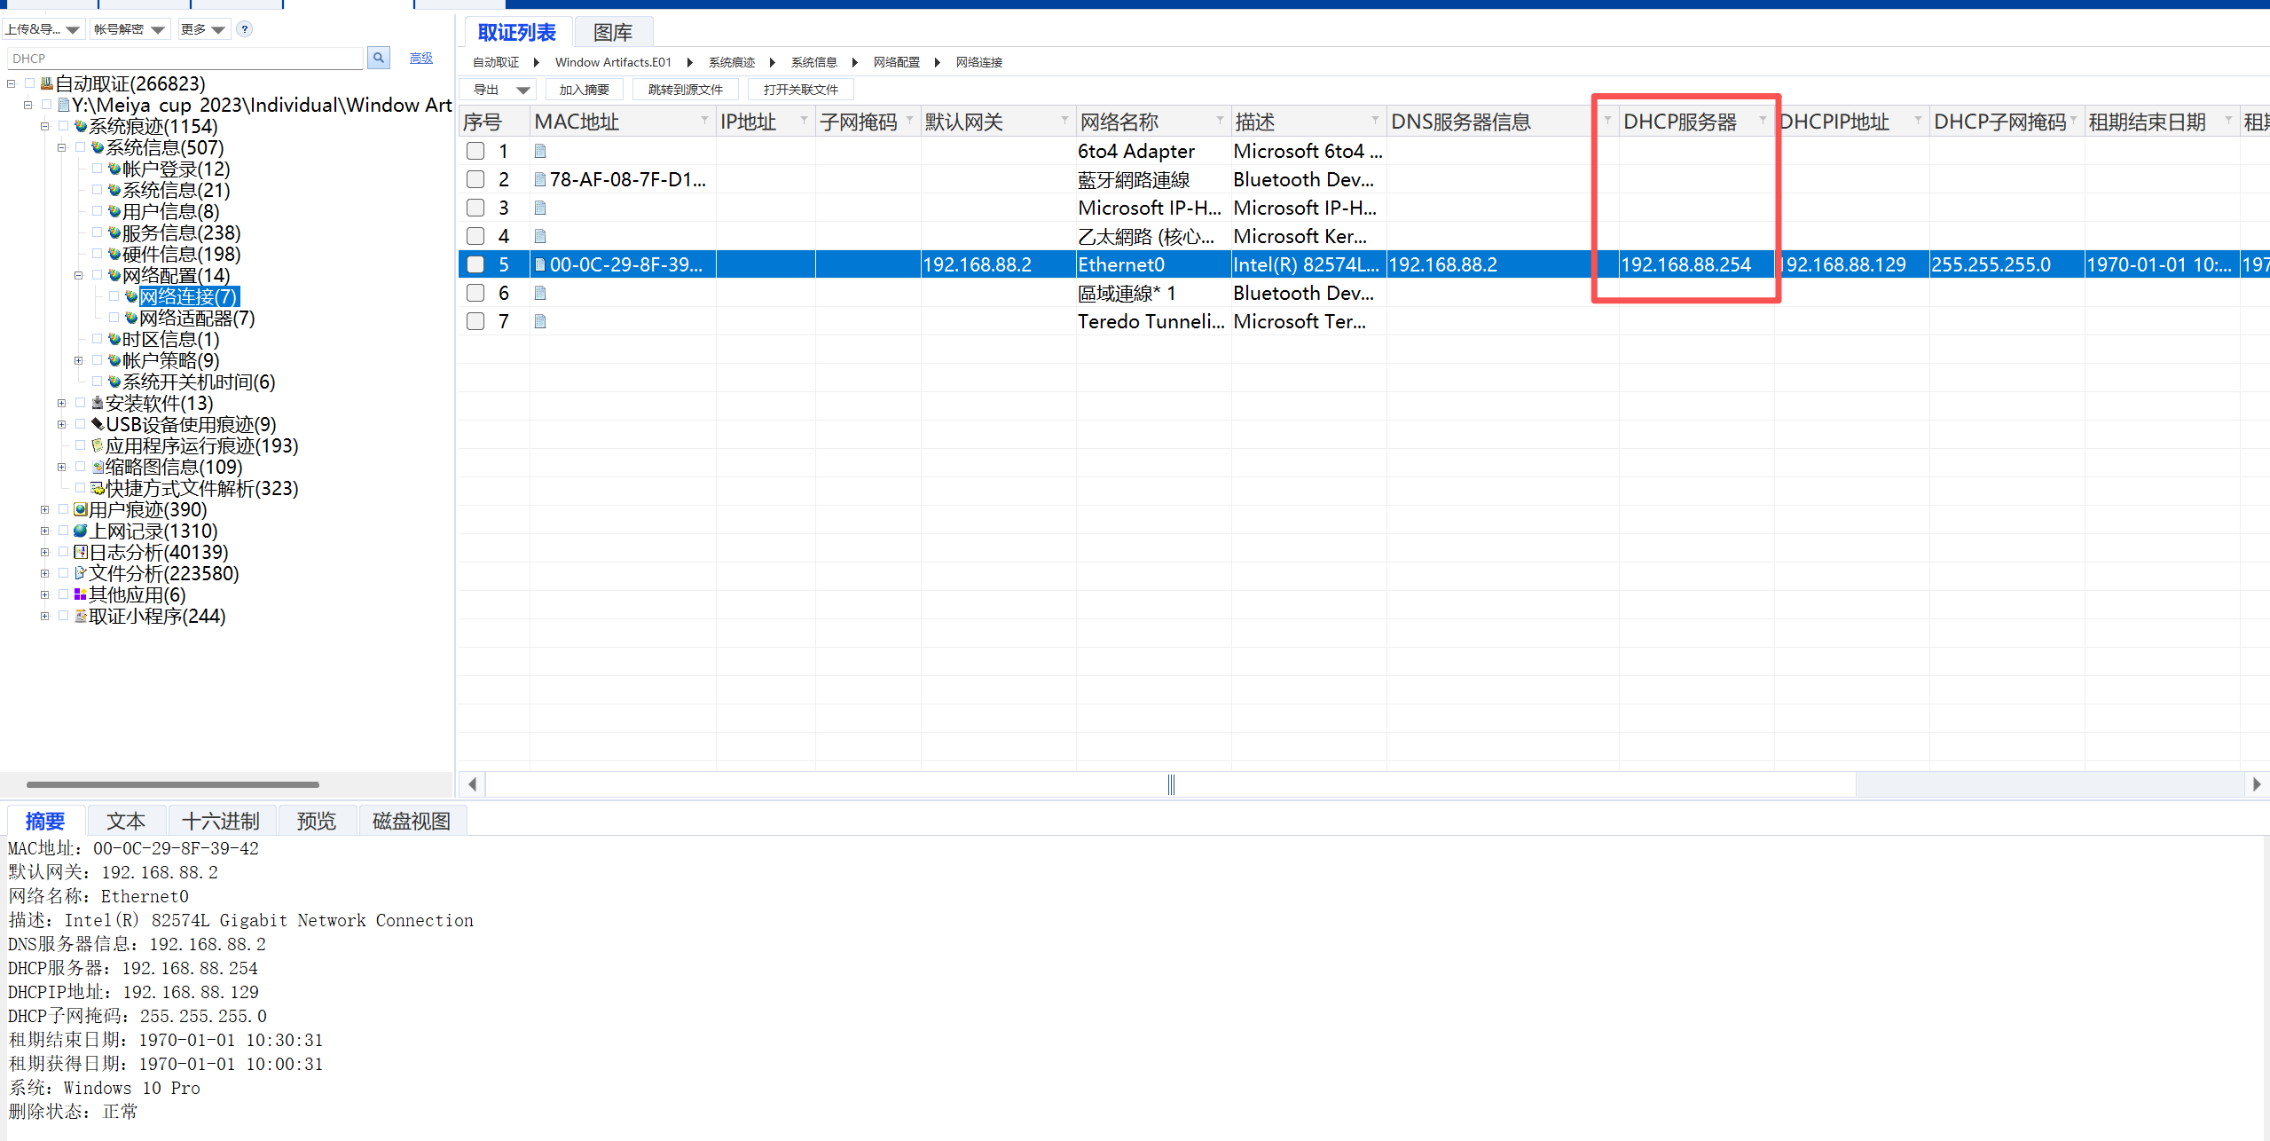Image resolution: width=2270 pixels, height=1141 pixels.
Task: Click the 跳转到源文件 button
Action: (685, 90)
